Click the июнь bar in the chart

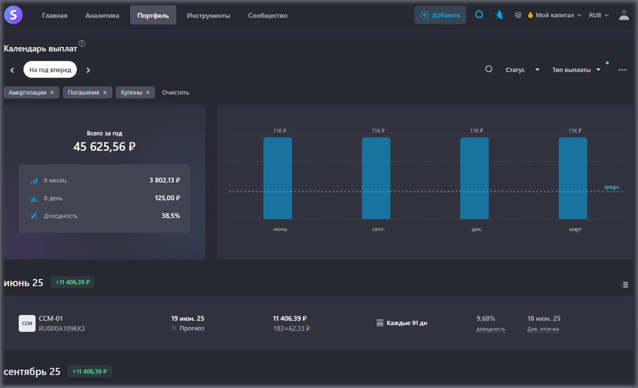278,178
